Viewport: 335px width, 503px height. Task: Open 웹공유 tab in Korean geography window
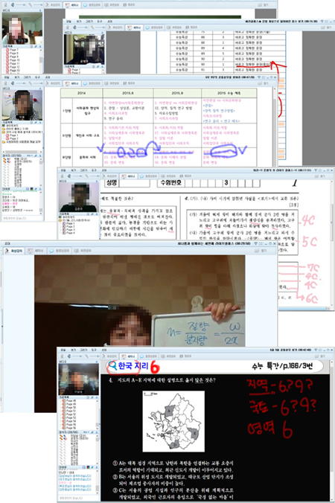pos(185,356)
